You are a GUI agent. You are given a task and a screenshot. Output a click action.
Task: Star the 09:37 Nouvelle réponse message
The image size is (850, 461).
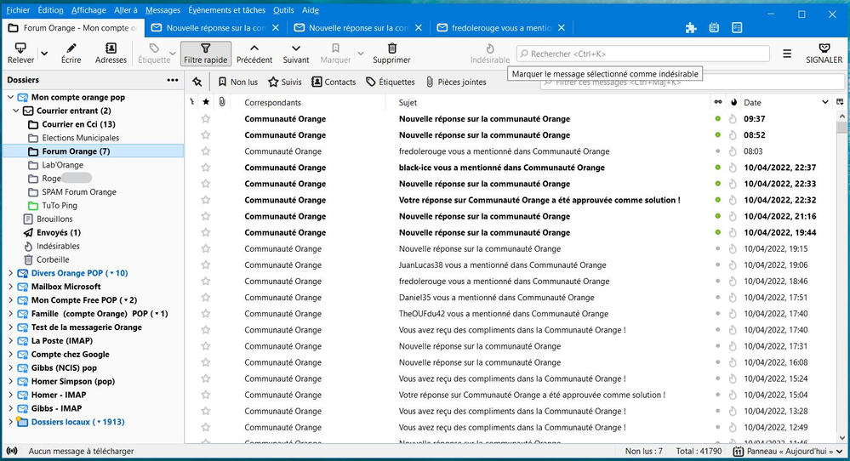pos(205,119)
